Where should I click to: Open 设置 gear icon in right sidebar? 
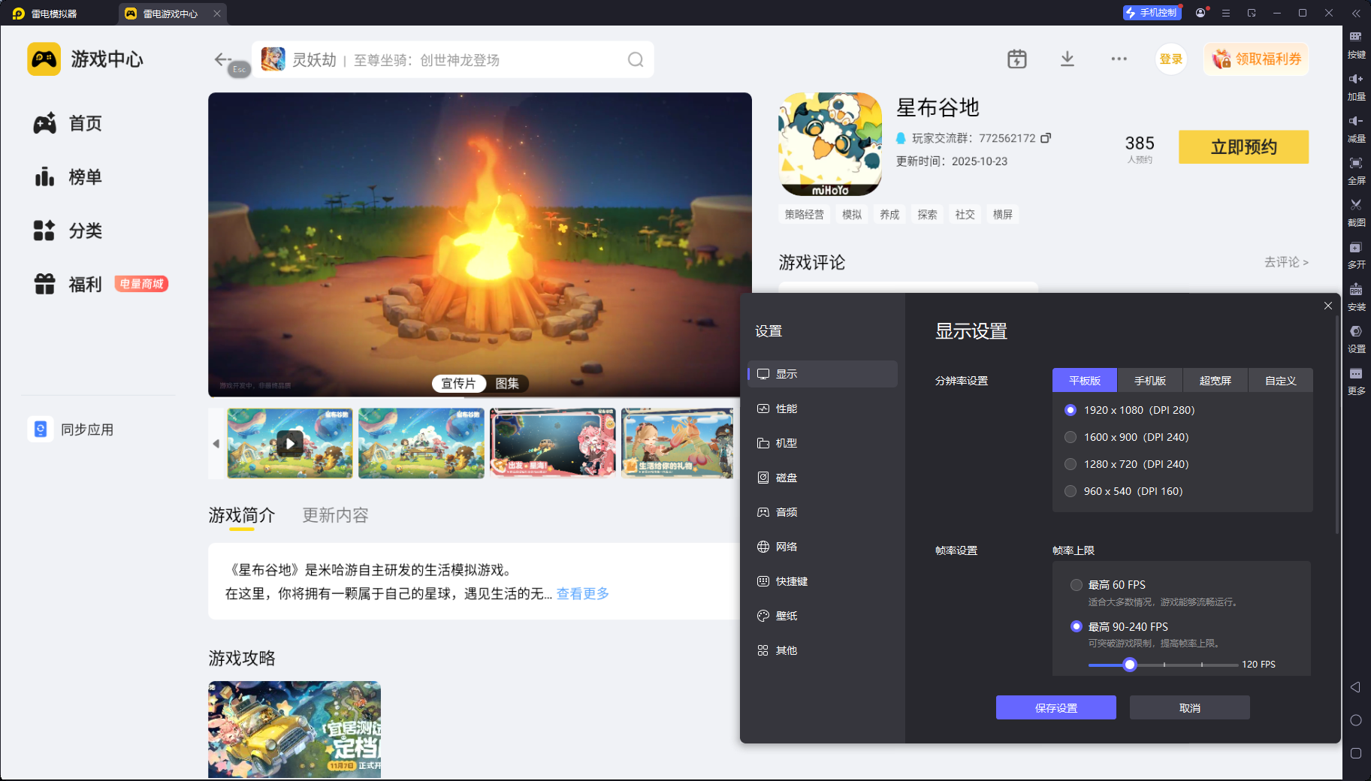(x=1356, y=339)
